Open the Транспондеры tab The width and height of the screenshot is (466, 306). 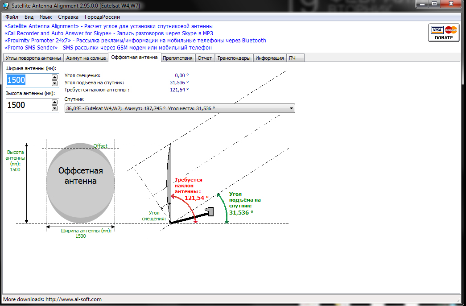click(x=234, y=58)
